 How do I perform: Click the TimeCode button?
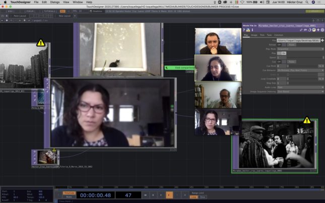(x=69, y=192)
